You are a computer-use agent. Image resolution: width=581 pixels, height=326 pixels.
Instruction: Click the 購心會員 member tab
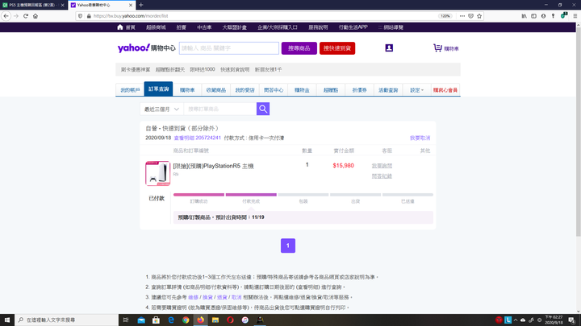[x=445, y=90]
